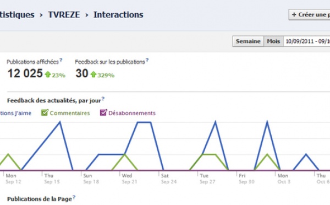Screen dimensions: 330x205
Task: Select the Mois time range
Action: (x=273, y=41)
